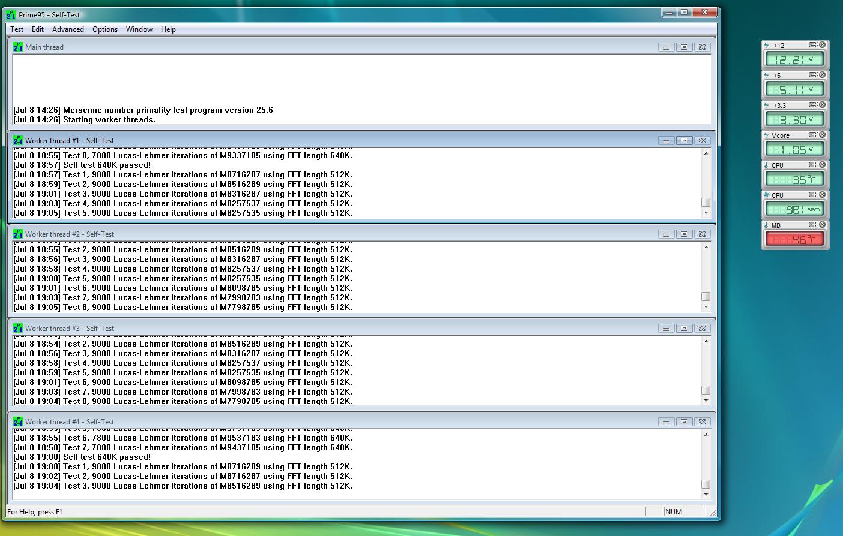843x536 pixels.
Task: Minimize the Worker thread #3 child window
Action: [666, 329]
